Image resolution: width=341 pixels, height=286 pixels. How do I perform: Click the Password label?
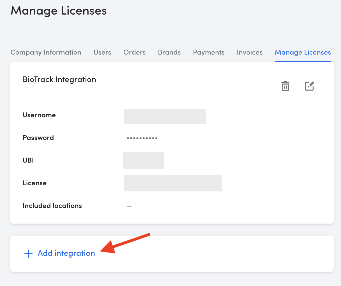click(x=38, y=138)
